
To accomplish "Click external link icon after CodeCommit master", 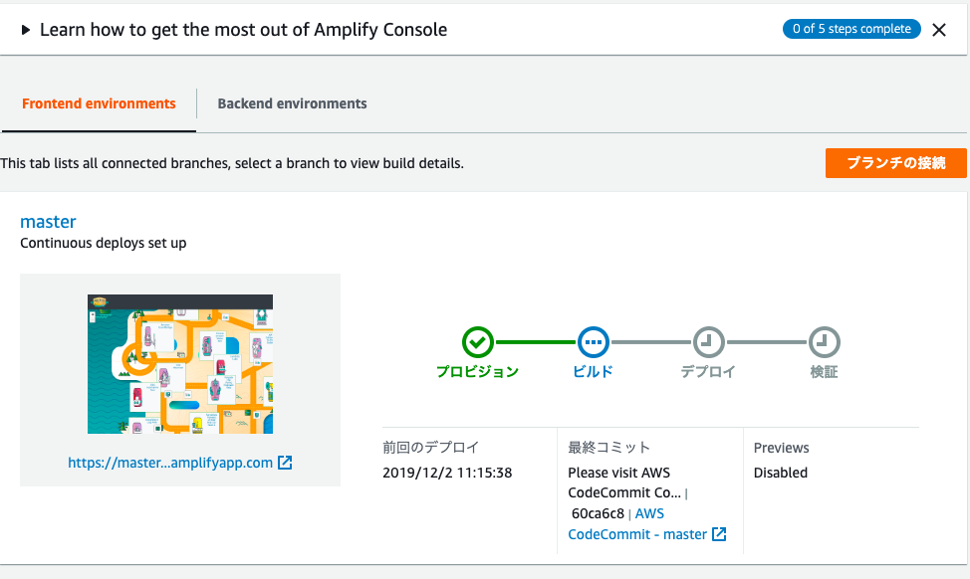I will (x=719, y=534).
